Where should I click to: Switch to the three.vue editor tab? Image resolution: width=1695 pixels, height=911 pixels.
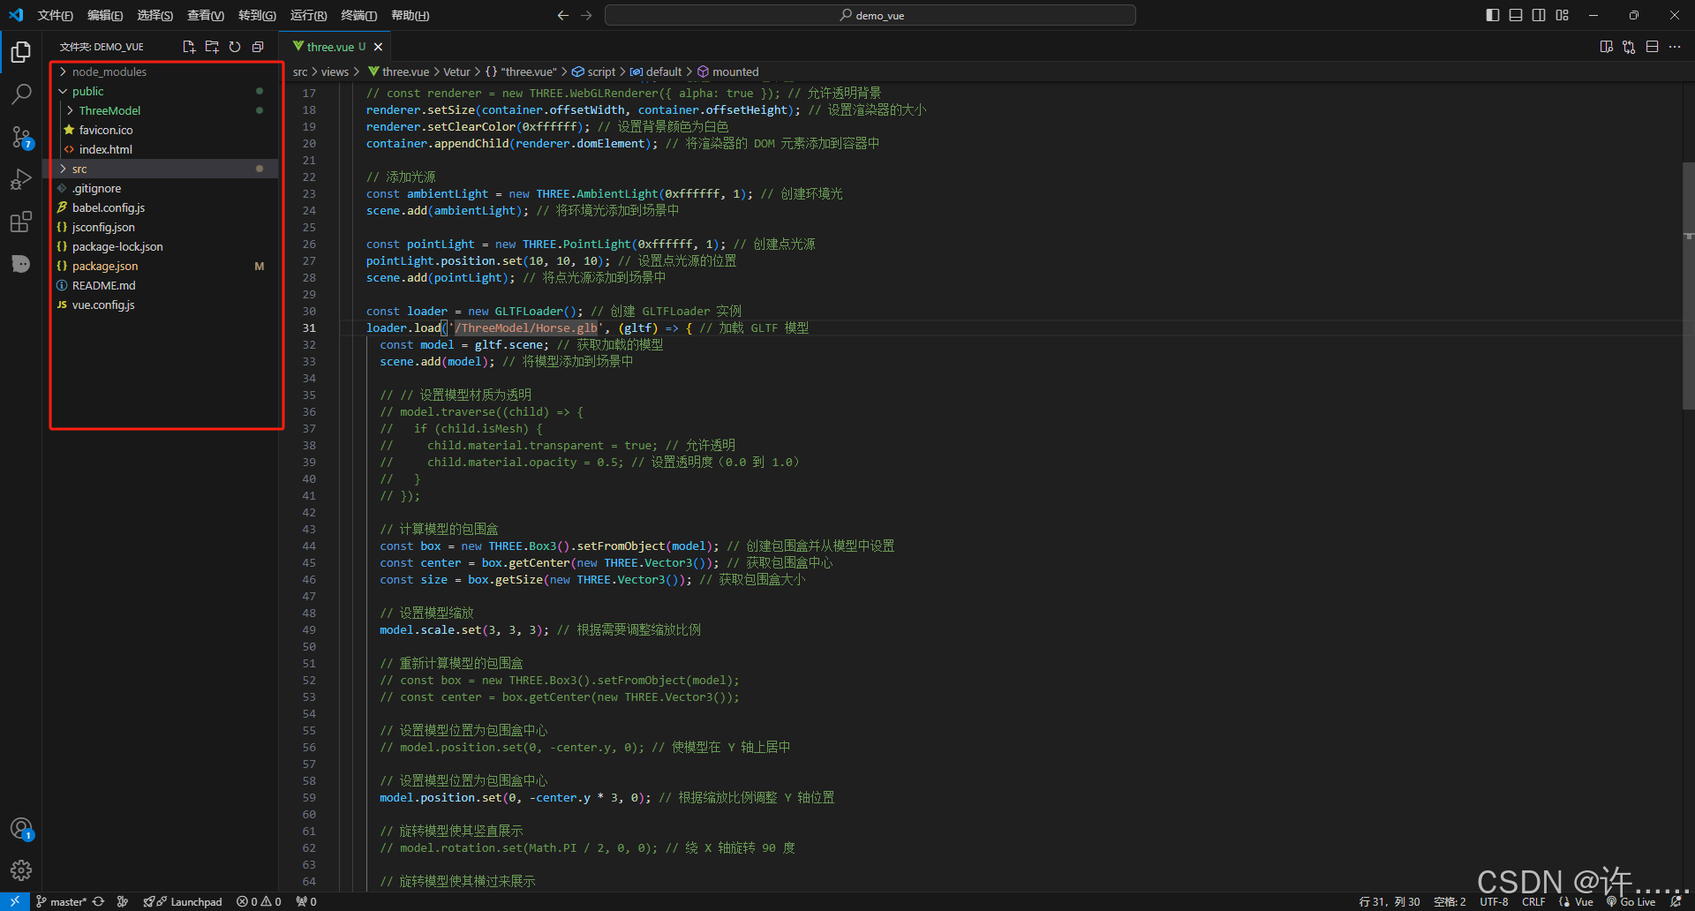332,46
